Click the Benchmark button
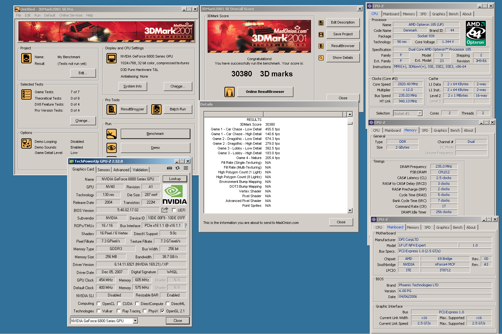The image size is (502, 334). point(155,134)
